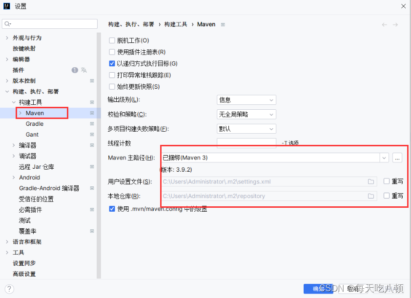Expand the 调试器 tree node
Screen dimensions: 411x298
(14, 156)
